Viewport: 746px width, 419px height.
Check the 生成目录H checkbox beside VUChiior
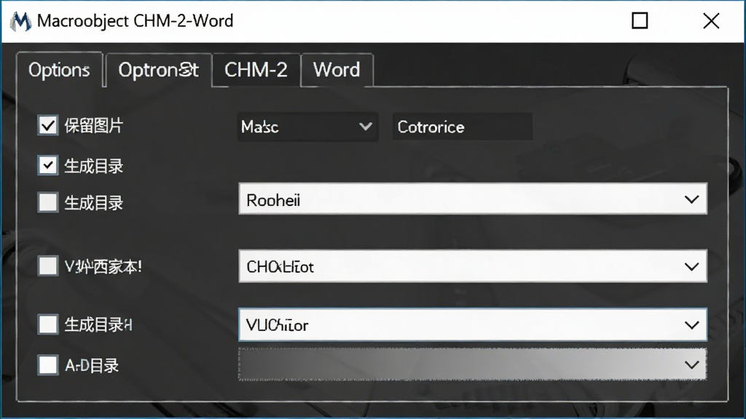click(47, 324)
